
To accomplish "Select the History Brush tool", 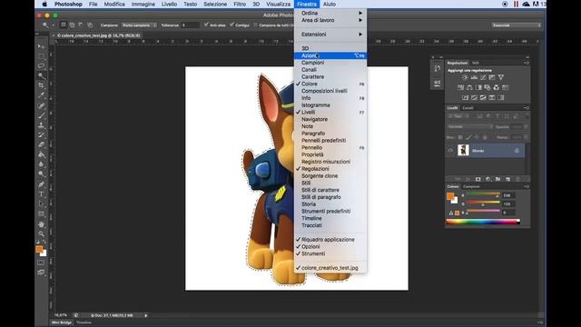I will (41, 135).
